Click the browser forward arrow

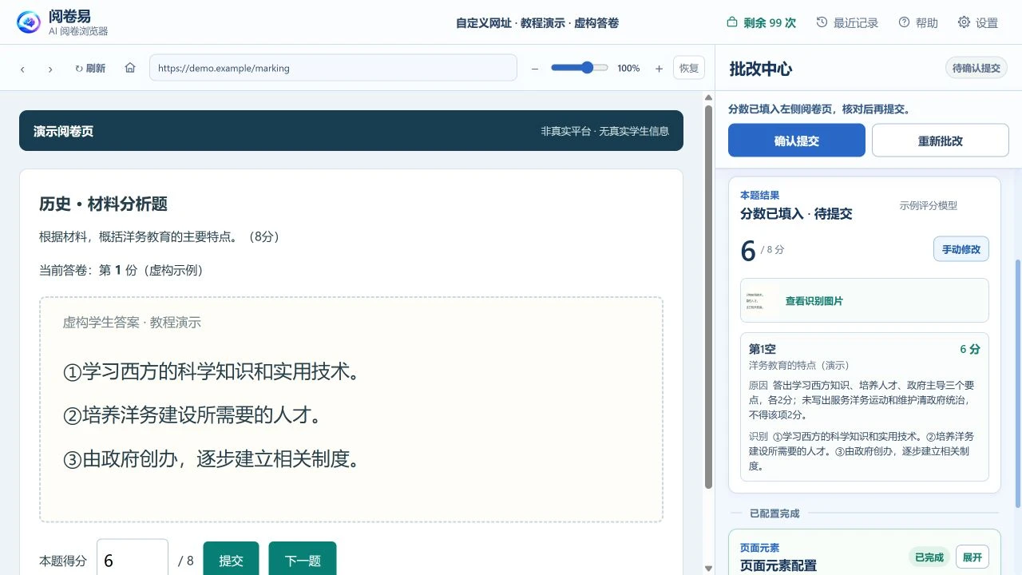[50, 69]
